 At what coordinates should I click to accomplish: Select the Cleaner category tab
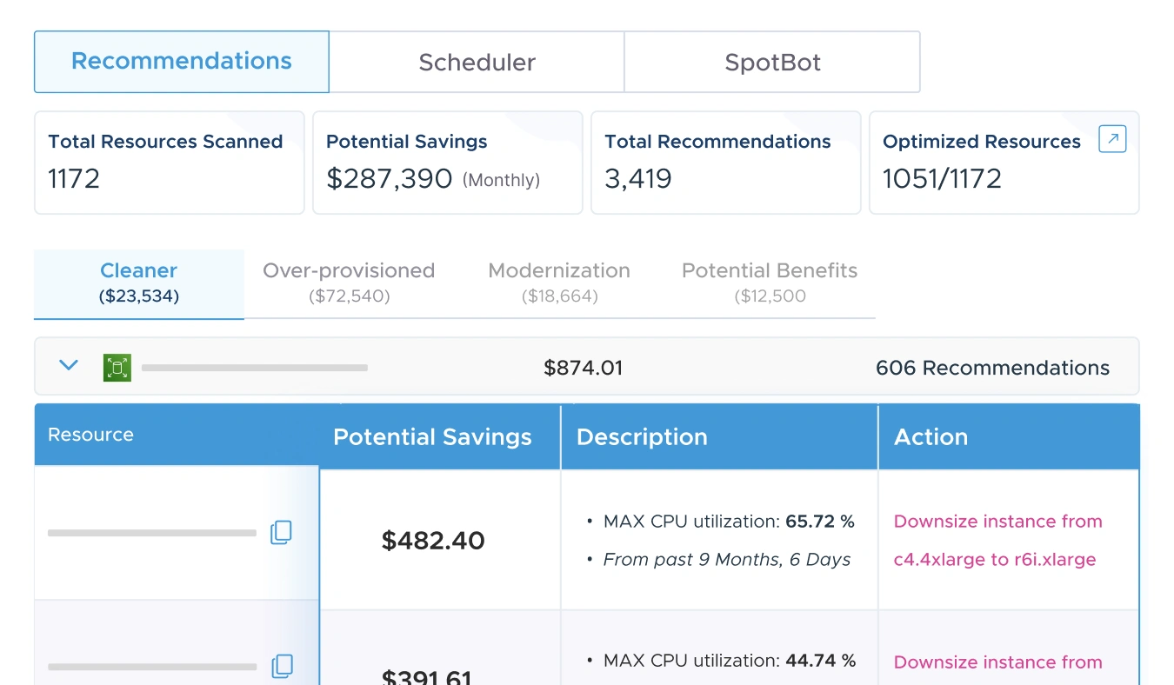138,283
